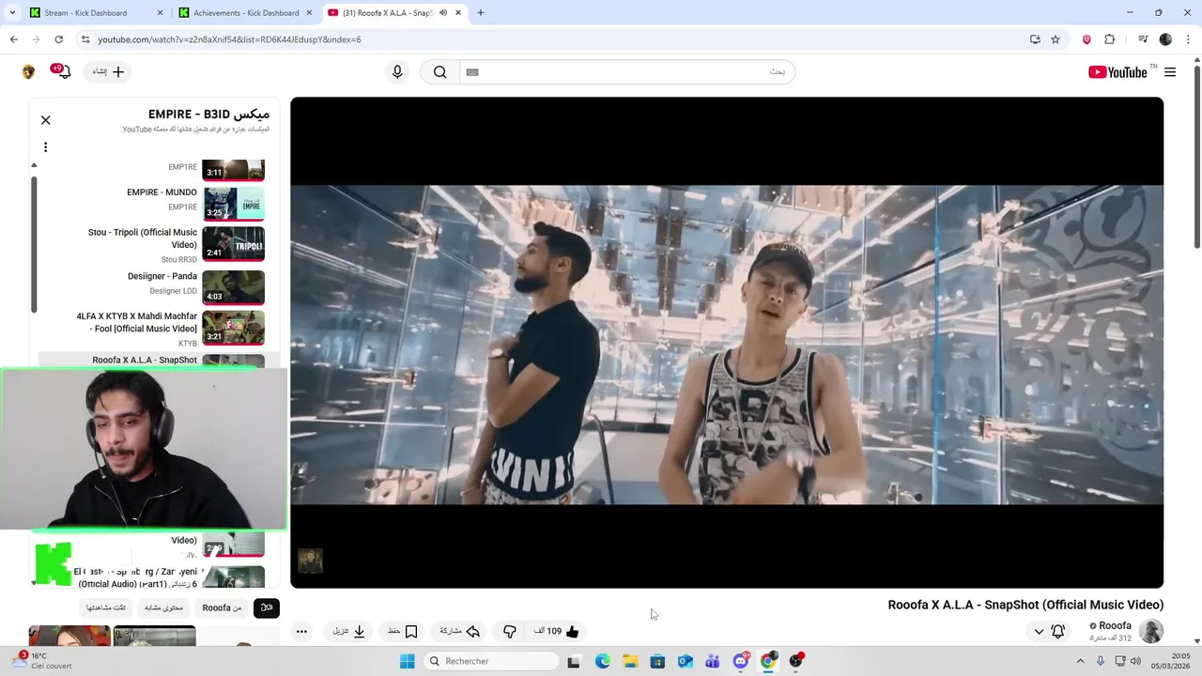The image size is (1202, 676).
Task: Open a new browser tab
Action: tap(480, 13)
